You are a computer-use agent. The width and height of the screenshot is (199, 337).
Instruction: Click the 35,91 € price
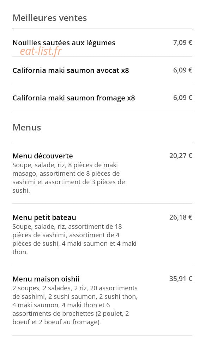[181, 279]
